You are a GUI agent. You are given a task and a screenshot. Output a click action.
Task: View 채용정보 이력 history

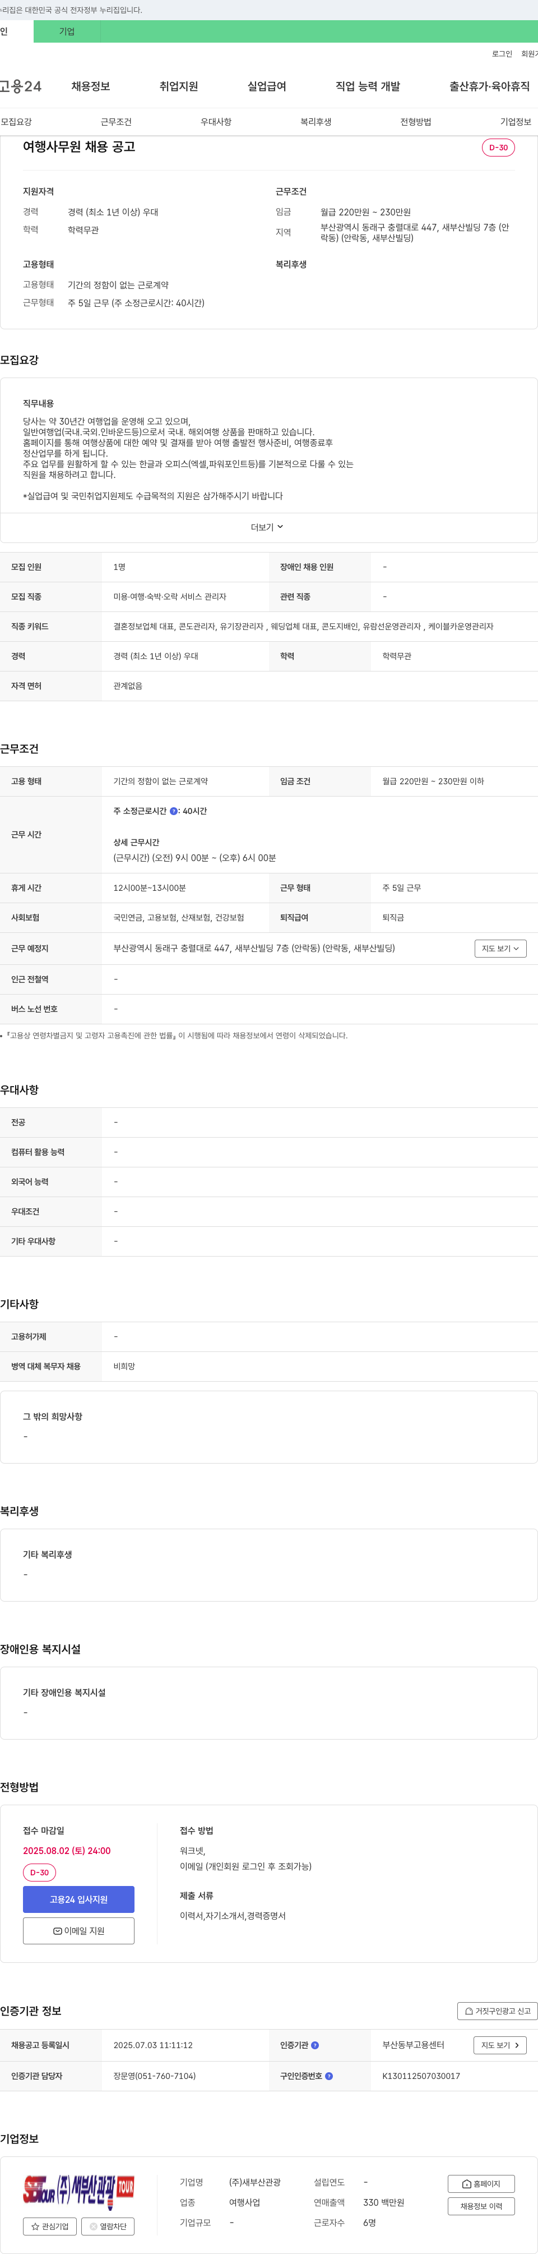point(481,2206)
